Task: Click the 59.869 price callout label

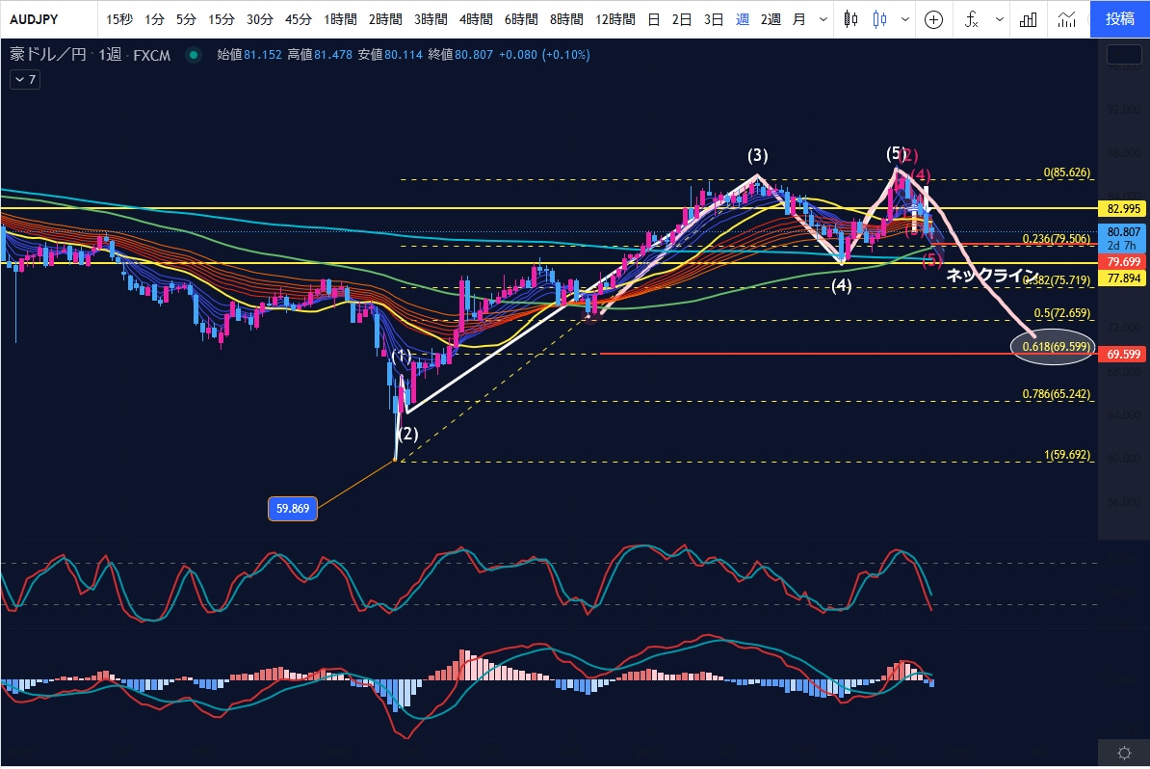Action: [x=293, y=508]
